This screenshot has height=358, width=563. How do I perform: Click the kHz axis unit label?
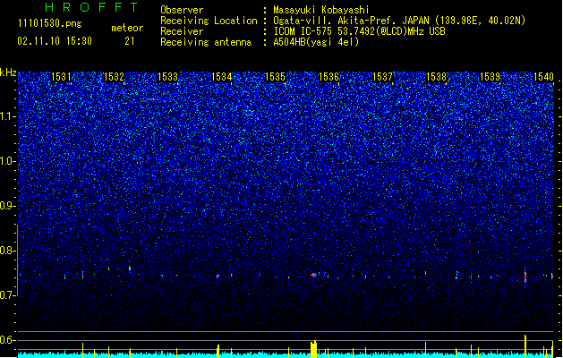point(8,72)
